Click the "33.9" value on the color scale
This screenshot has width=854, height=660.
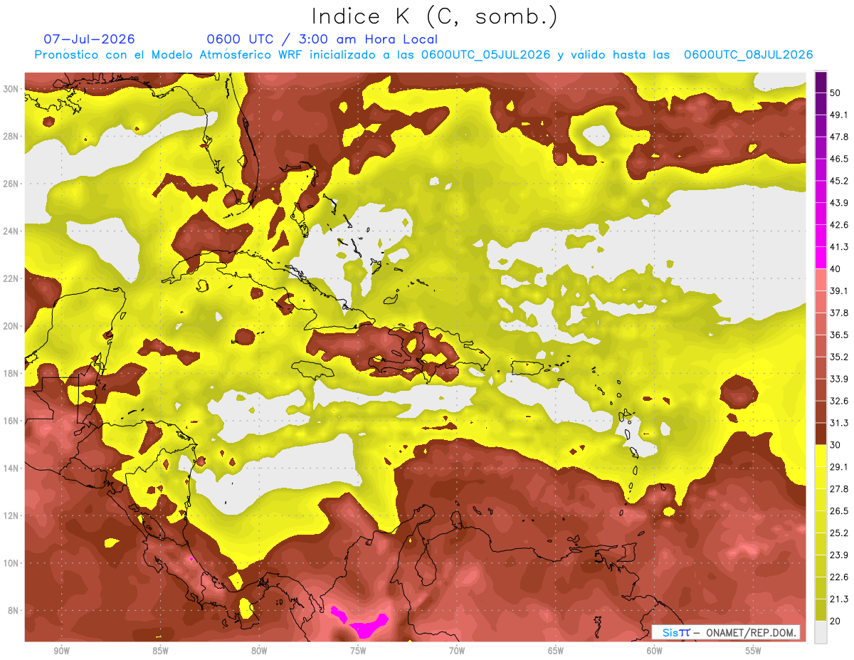coord(839,379)
